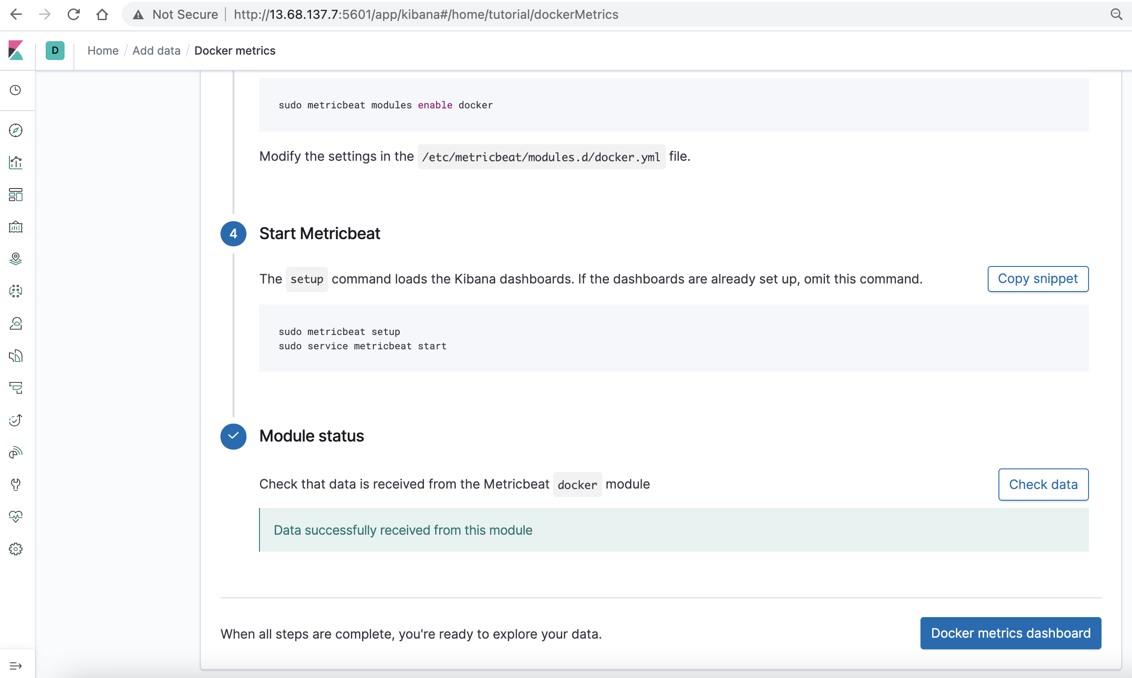Image resolution: width=1132 pixels, height=678 pixels.
Task: Open Recently viewed clock icon
Action: coord(16,90)
